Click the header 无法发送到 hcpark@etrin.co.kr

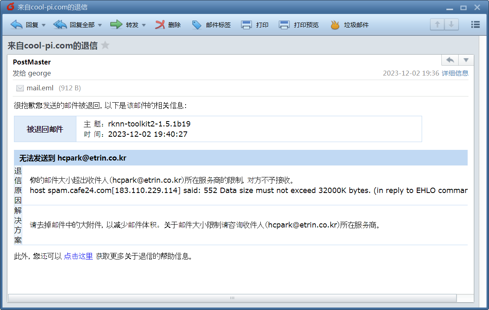click(x=73, y=158)
